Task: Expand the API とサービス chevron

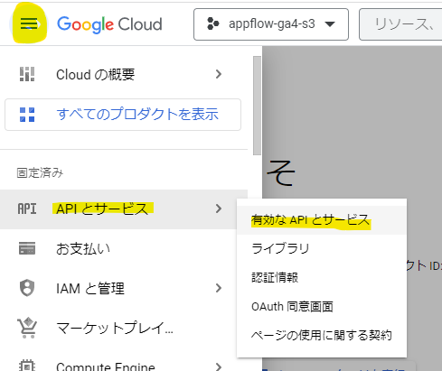Action: pos(219,209)
